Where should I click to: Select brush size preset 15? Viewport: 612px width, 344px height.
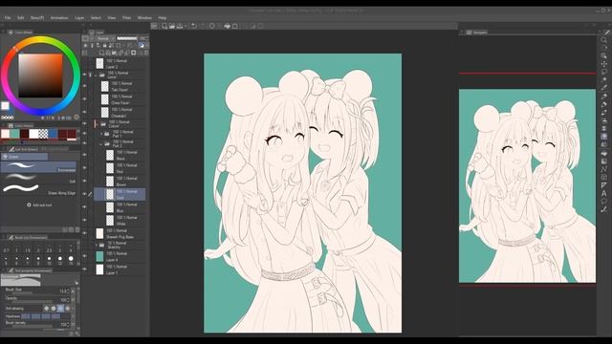click(71, 260)
